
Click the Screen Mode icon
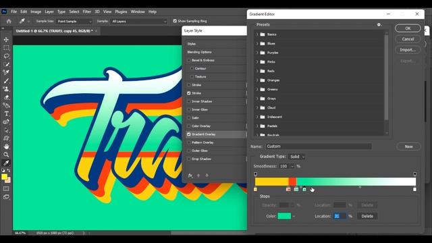(x=6, y=197)
